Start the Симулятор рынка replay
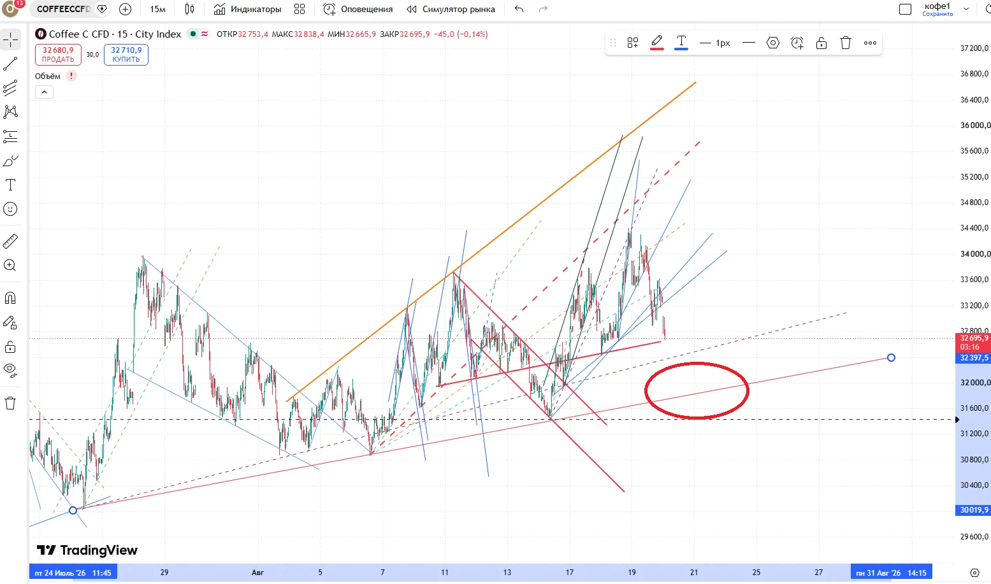Image resolution: width=991 pixels, height=584 pixels. tap(451, 9)
